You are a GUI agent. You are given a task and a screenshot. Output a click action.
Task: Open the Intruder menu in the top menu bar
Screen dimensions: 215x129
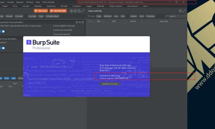click(x=10, y=2)
